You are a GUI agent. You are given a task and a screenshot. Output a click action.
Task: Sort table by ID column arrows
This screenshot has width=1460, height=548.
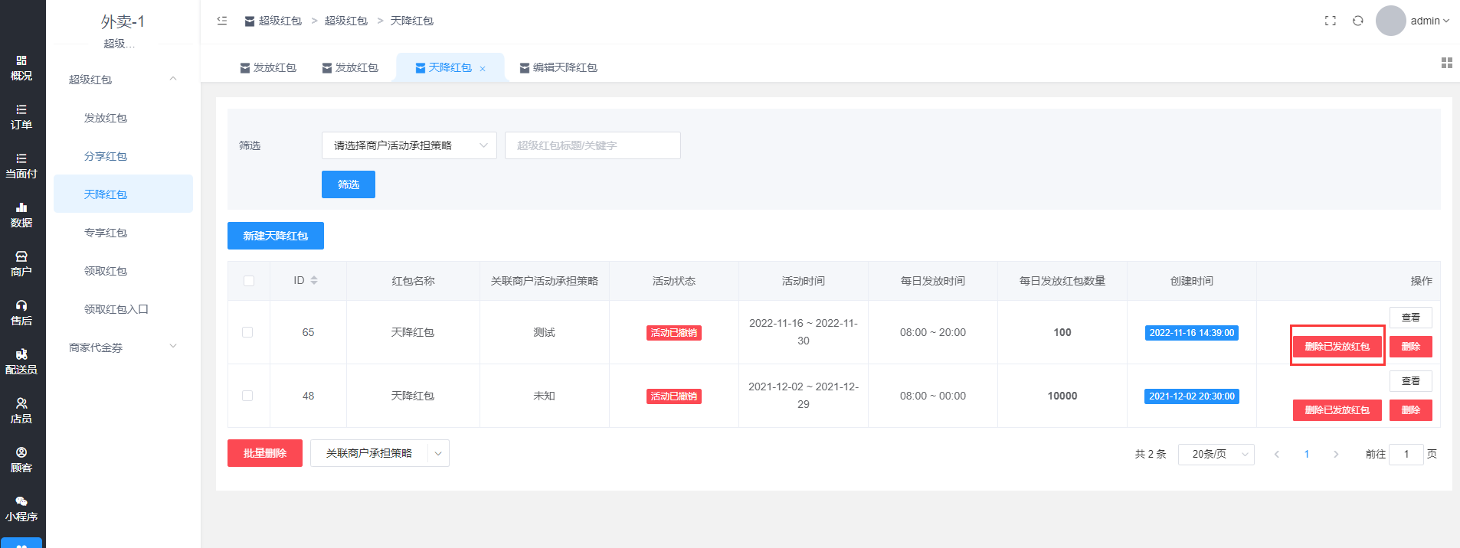click(x=314, y=281)
